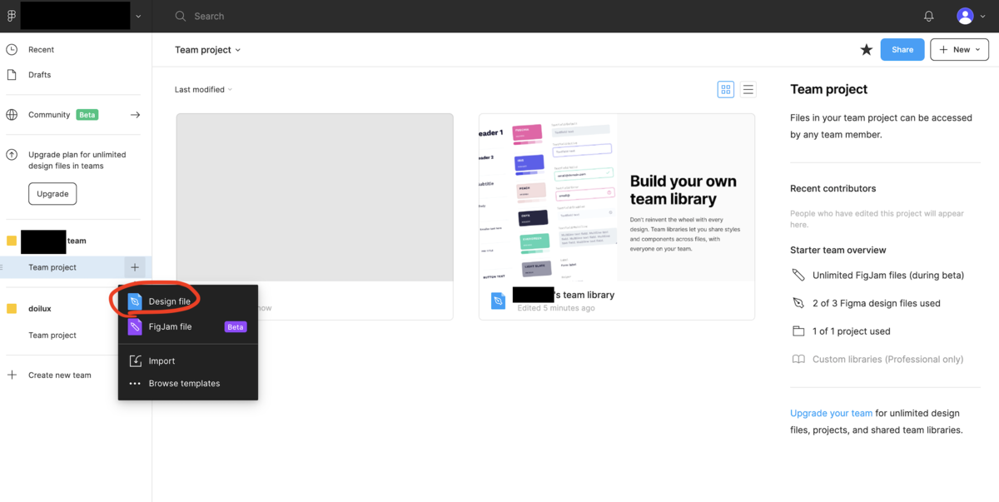
Task: Click the Browse templates ellipsis icon
Action: click(x=135, y=384)
